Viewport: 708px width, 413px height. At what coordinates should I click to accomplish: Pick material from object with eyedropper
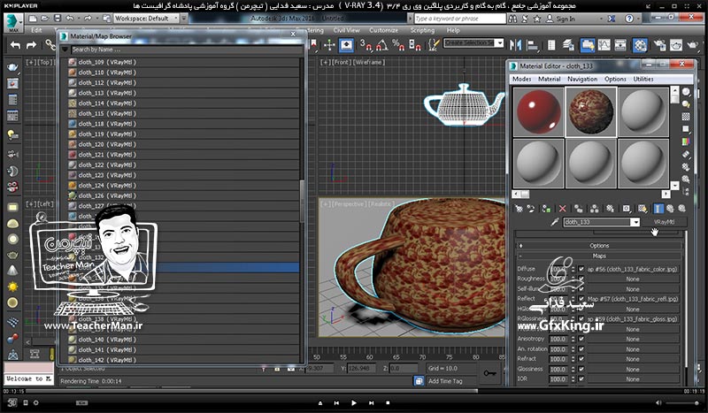(x=555, y=222)
